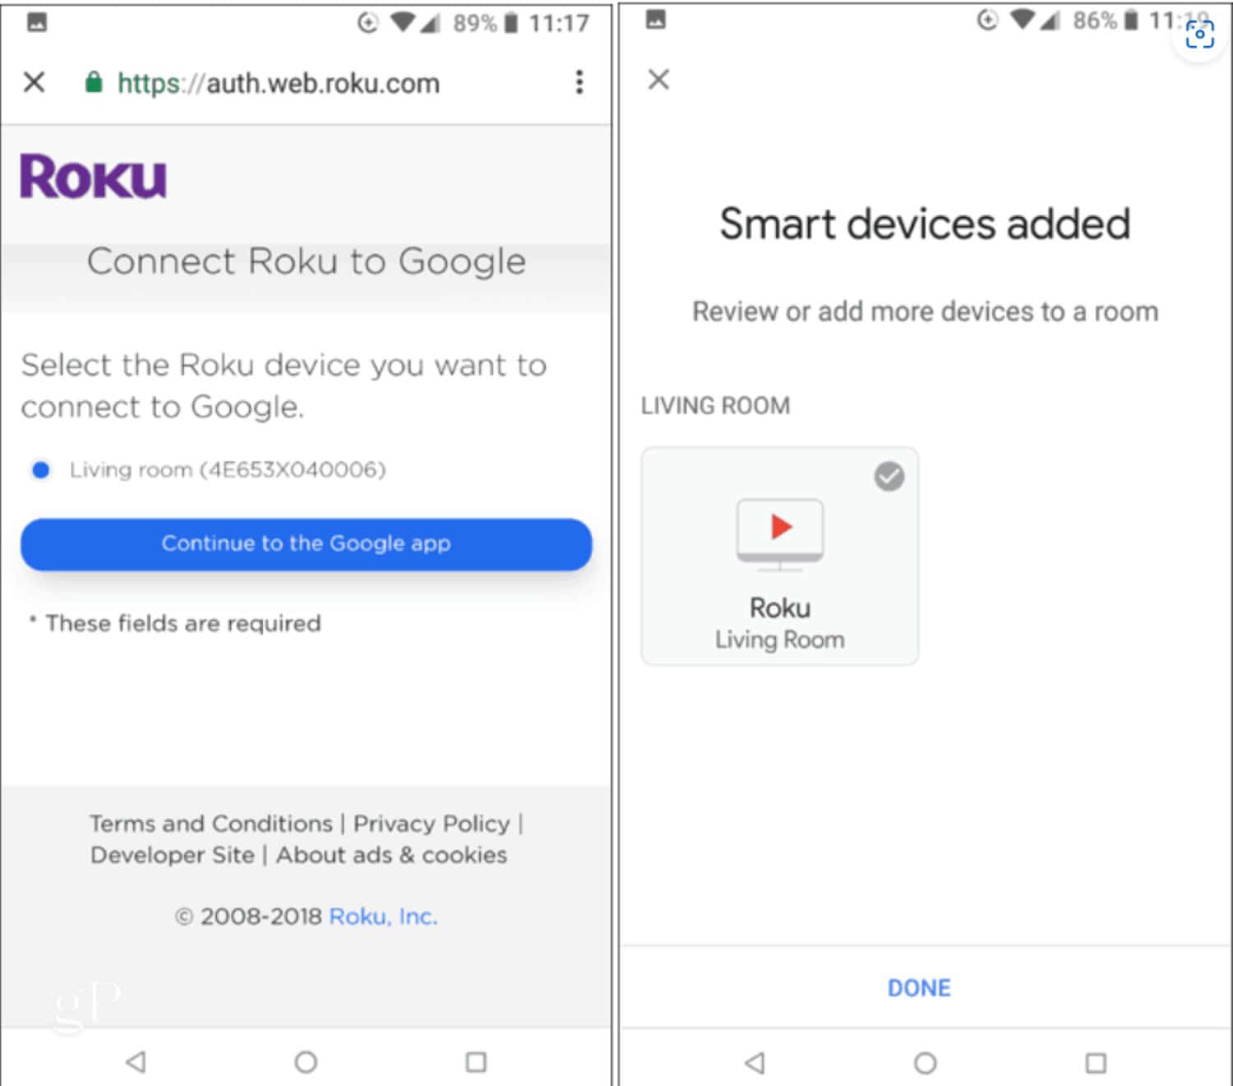Click Continue to the Google app

point(306,544)
